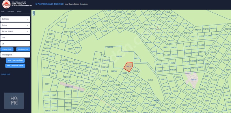This screenshot has width=231, height=113.
Task: Select parcel 146/29 on the map
Action: (124, 73)
